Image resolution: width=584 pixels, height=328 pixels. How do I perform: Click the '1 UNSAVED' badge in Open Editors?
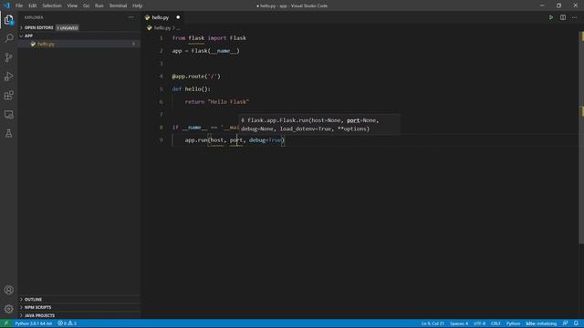point(68,28)
